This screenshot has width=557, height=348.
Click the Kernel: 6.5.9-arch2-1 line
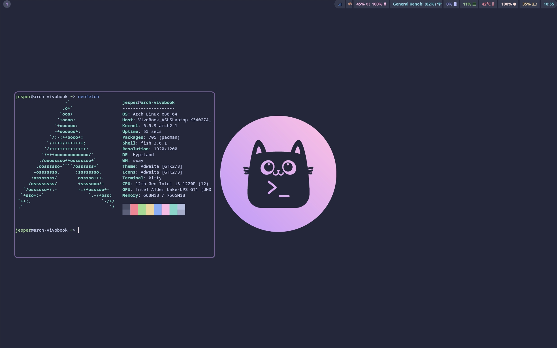coord(150,126)
